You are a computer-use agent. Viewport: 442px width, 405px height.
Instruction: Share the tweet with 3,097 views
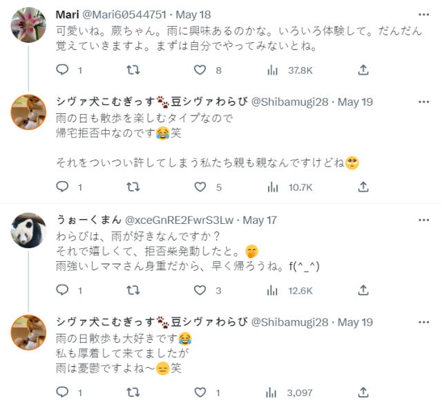coord(363,393)
